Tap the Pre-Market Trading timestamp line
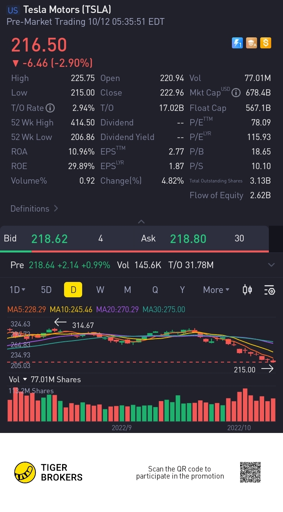Image resolution: width=283 pixels, height=512 pixels. [x=85, y=22]
